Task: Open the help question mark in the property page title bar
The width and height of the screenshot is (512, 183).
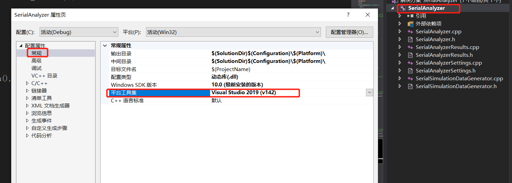Action: 348,15
